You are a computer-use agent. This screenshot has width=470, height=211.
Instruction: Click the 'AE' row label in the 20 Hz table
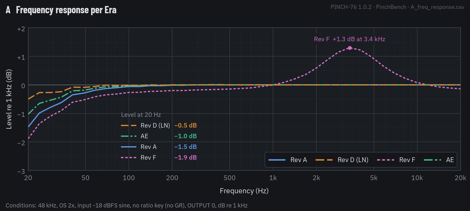(x=144, y=136)
